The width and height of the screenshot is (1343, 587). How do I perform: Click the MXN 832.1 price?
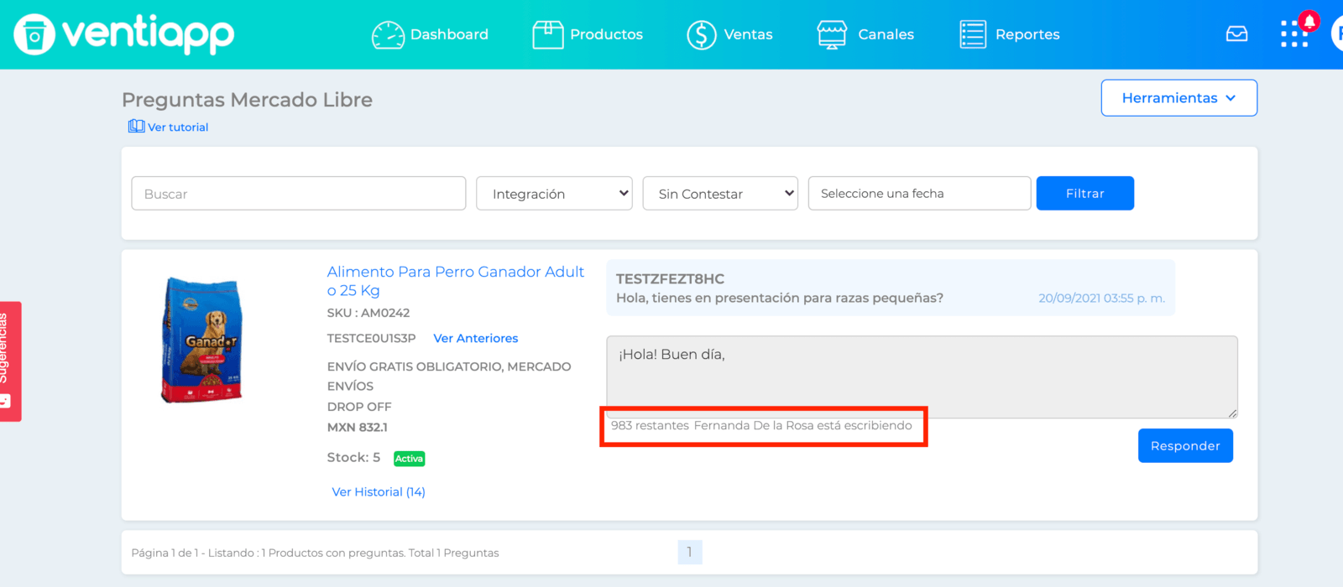358,428
